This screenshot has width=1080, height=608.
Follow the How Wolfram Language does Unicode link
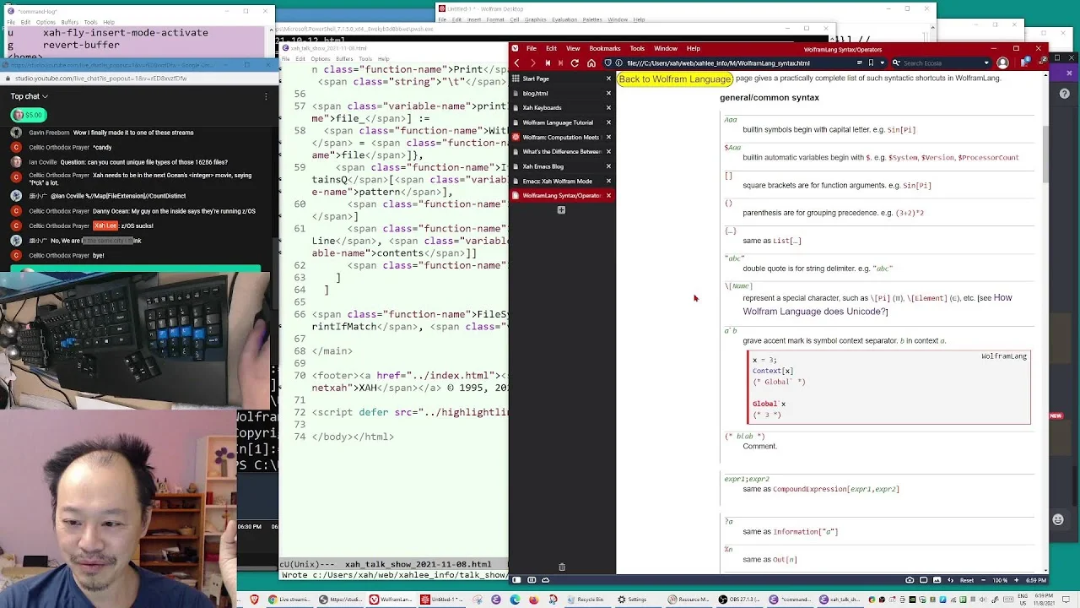pyautogui.click(x=877, y=304)
